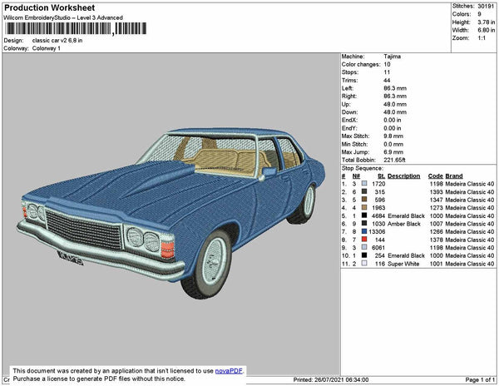Click the dark brown swatch for stop 3

pyautogui.click(x=364, y=200)
